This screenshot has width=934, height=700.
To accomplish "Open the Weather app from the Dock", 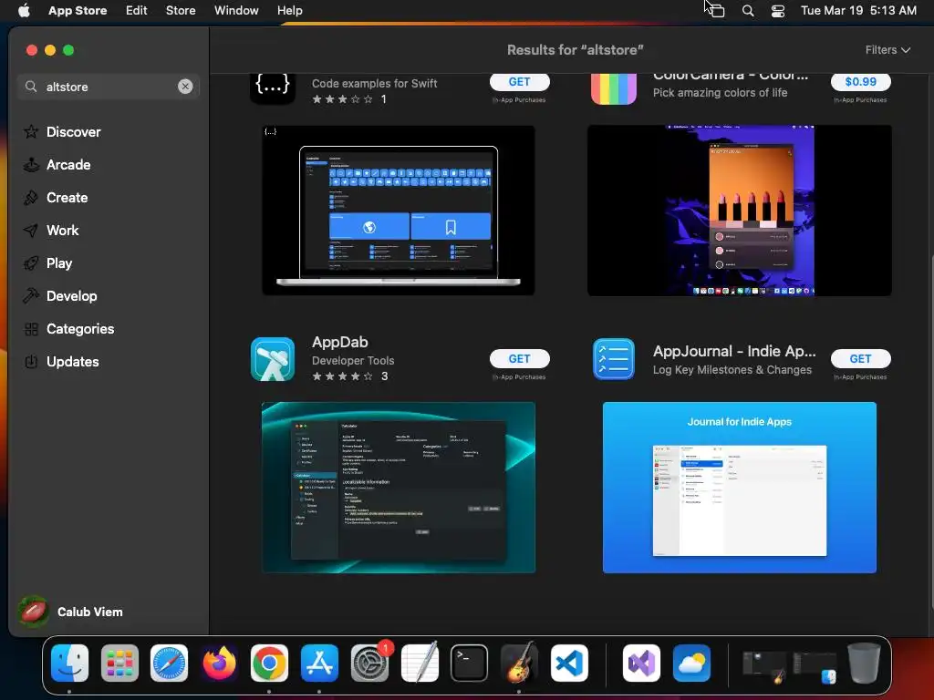I will point(691,663).
